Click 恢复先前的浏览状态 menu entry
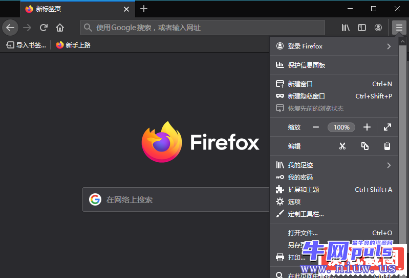The height and width of the screenshot is (278, 409). point(334,108)
